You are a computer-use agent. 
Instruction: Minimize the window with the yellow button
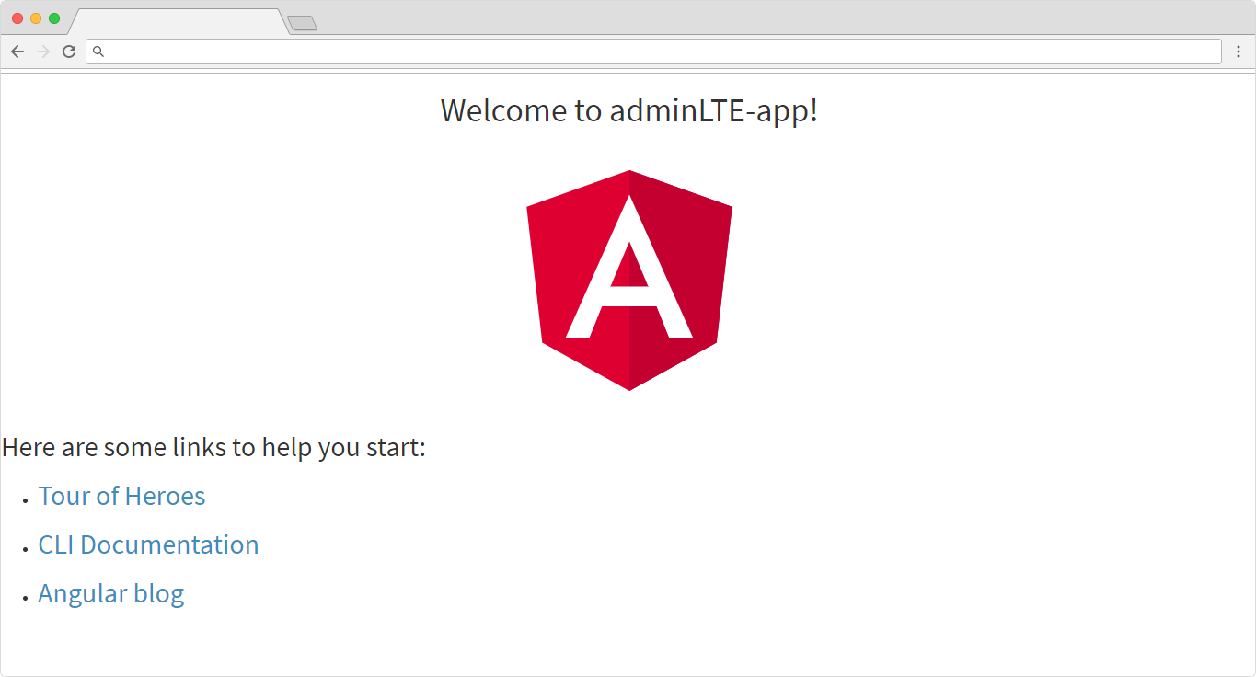36,18
